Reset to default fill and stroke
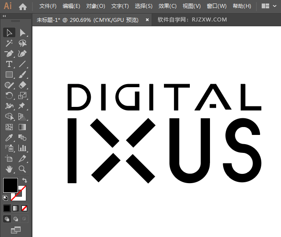 coord(5,198)
